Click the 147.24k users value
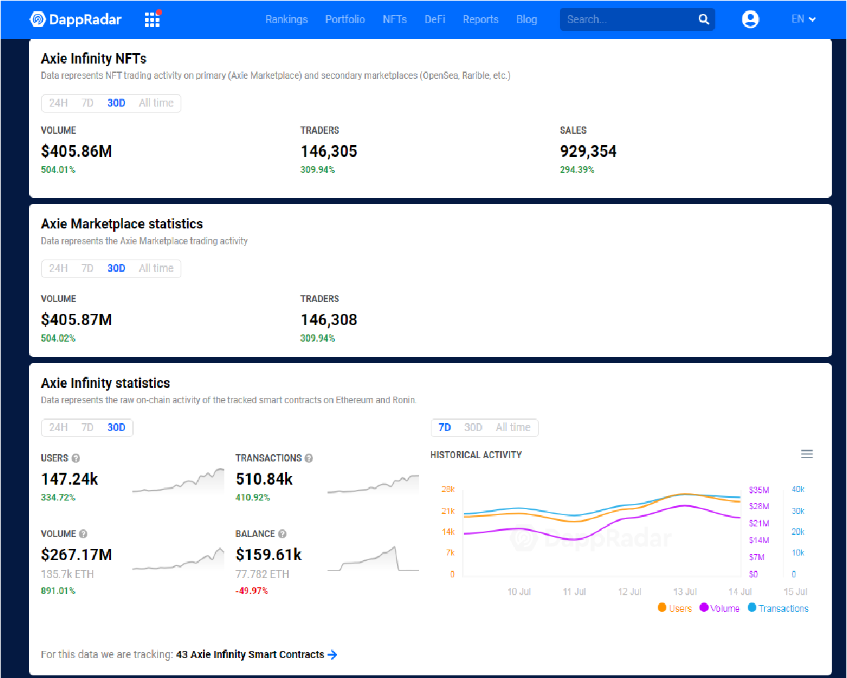847x678 pixels. (69, 479)
